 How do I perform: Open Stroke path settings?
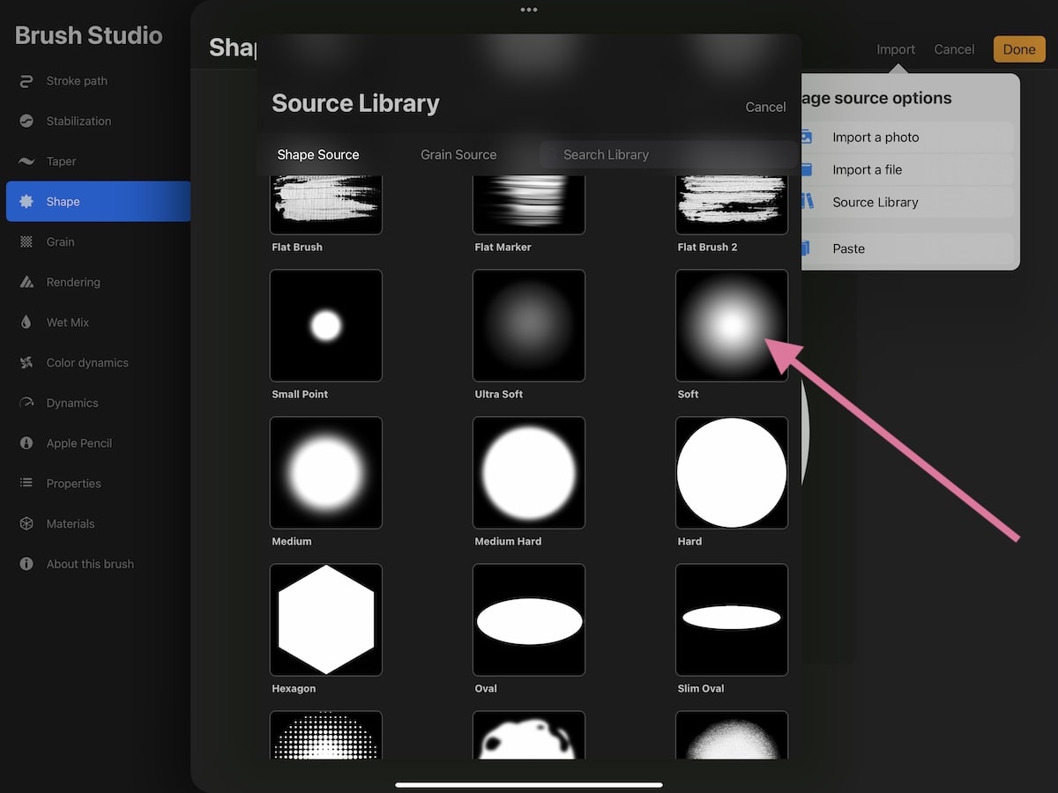point(97,81)
